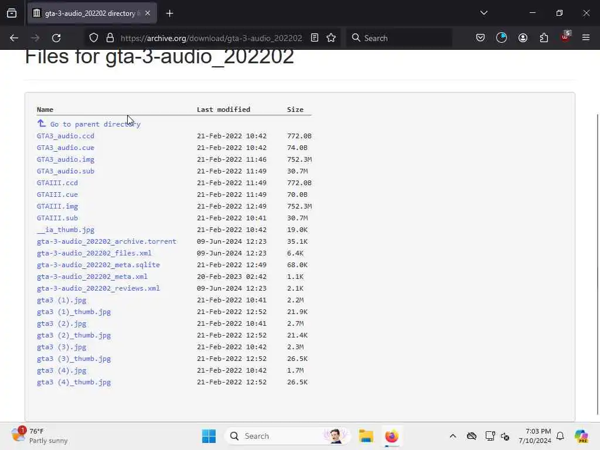This screenshot has height=450, width=600.
Task: Click the Size column header
Action: 295,110
